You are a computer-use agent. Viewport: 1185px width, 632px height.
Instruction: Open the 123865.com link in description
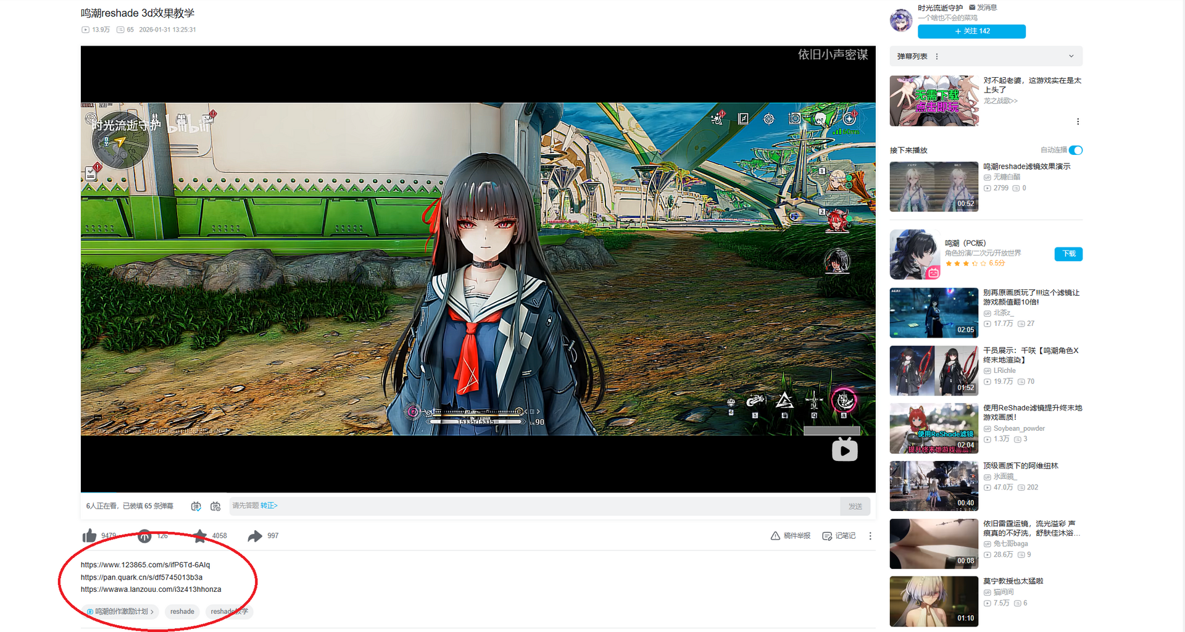pos(146,565)
